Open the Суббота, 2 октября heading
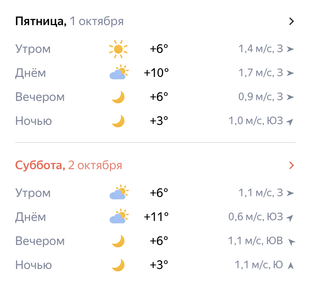Screen dimensions: 311x299 (69, 165)
